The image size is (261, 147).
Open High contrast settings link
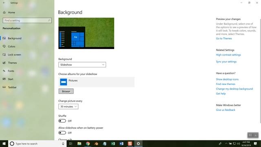point(228,55)
